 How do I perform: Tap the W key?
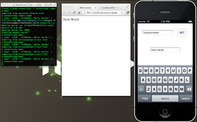click(146, 71)
